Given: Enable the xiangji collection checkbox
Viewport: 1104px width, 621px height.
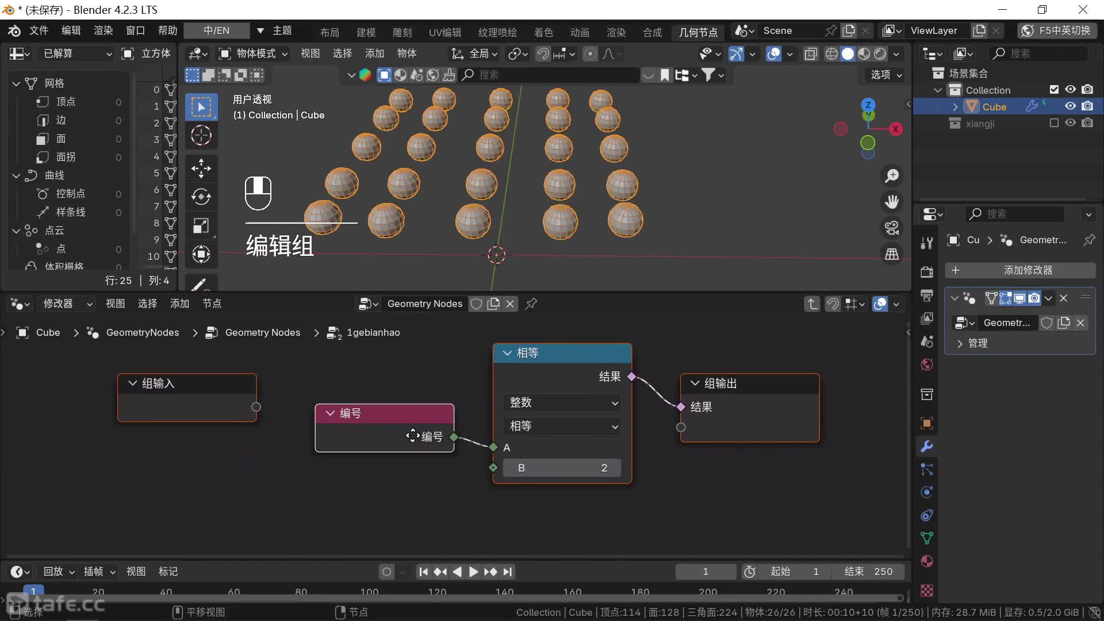Looking at the screenshot, I should click(x=1053, y=123).
